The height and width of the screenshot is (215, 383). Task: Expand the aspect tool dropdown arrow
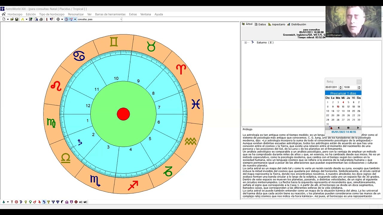27,19
